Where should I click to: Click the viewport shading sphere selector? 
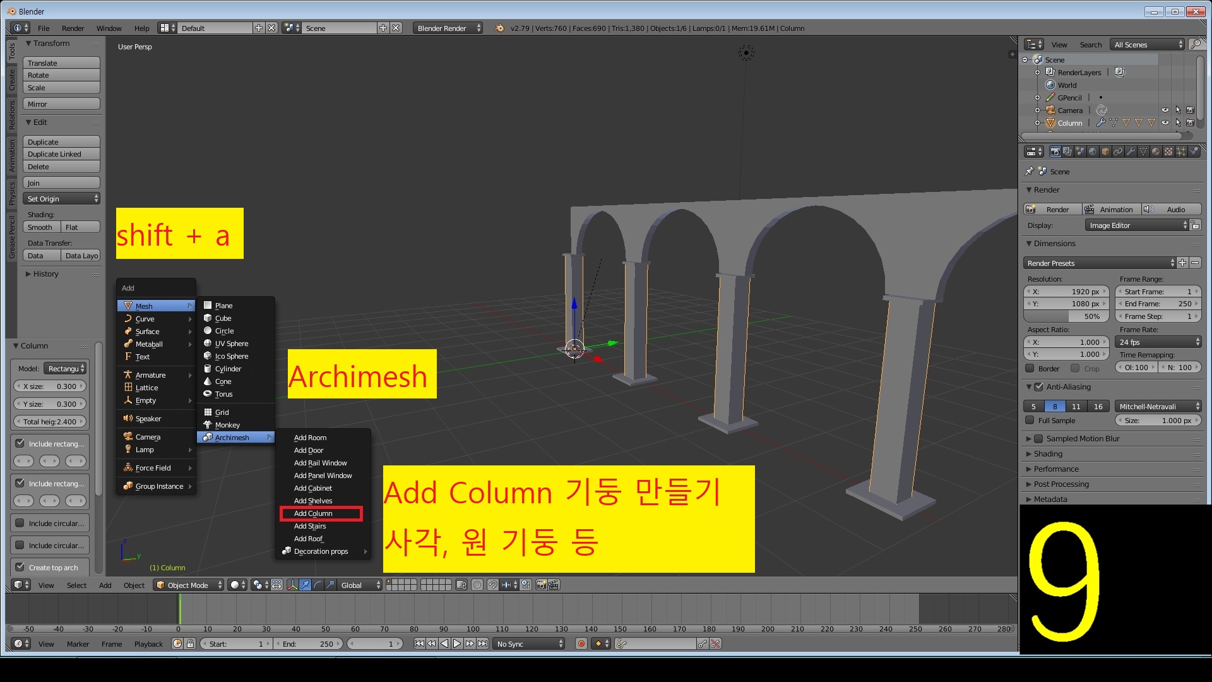[238, 585]
